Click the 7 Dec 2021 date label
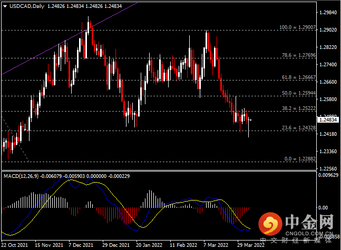Image resolution: width=341 pixels, height=250 pixels. pyautogui.click(x=81, y=245)
